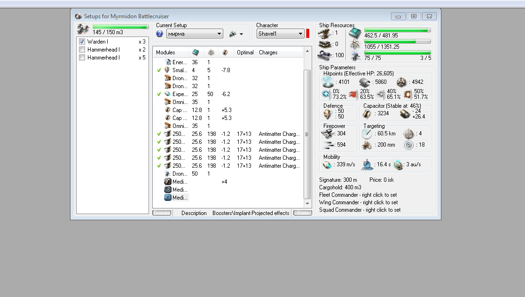Sort by the capacitor column header icon
This screenshot has height=297, width=525.
[225, 52]
